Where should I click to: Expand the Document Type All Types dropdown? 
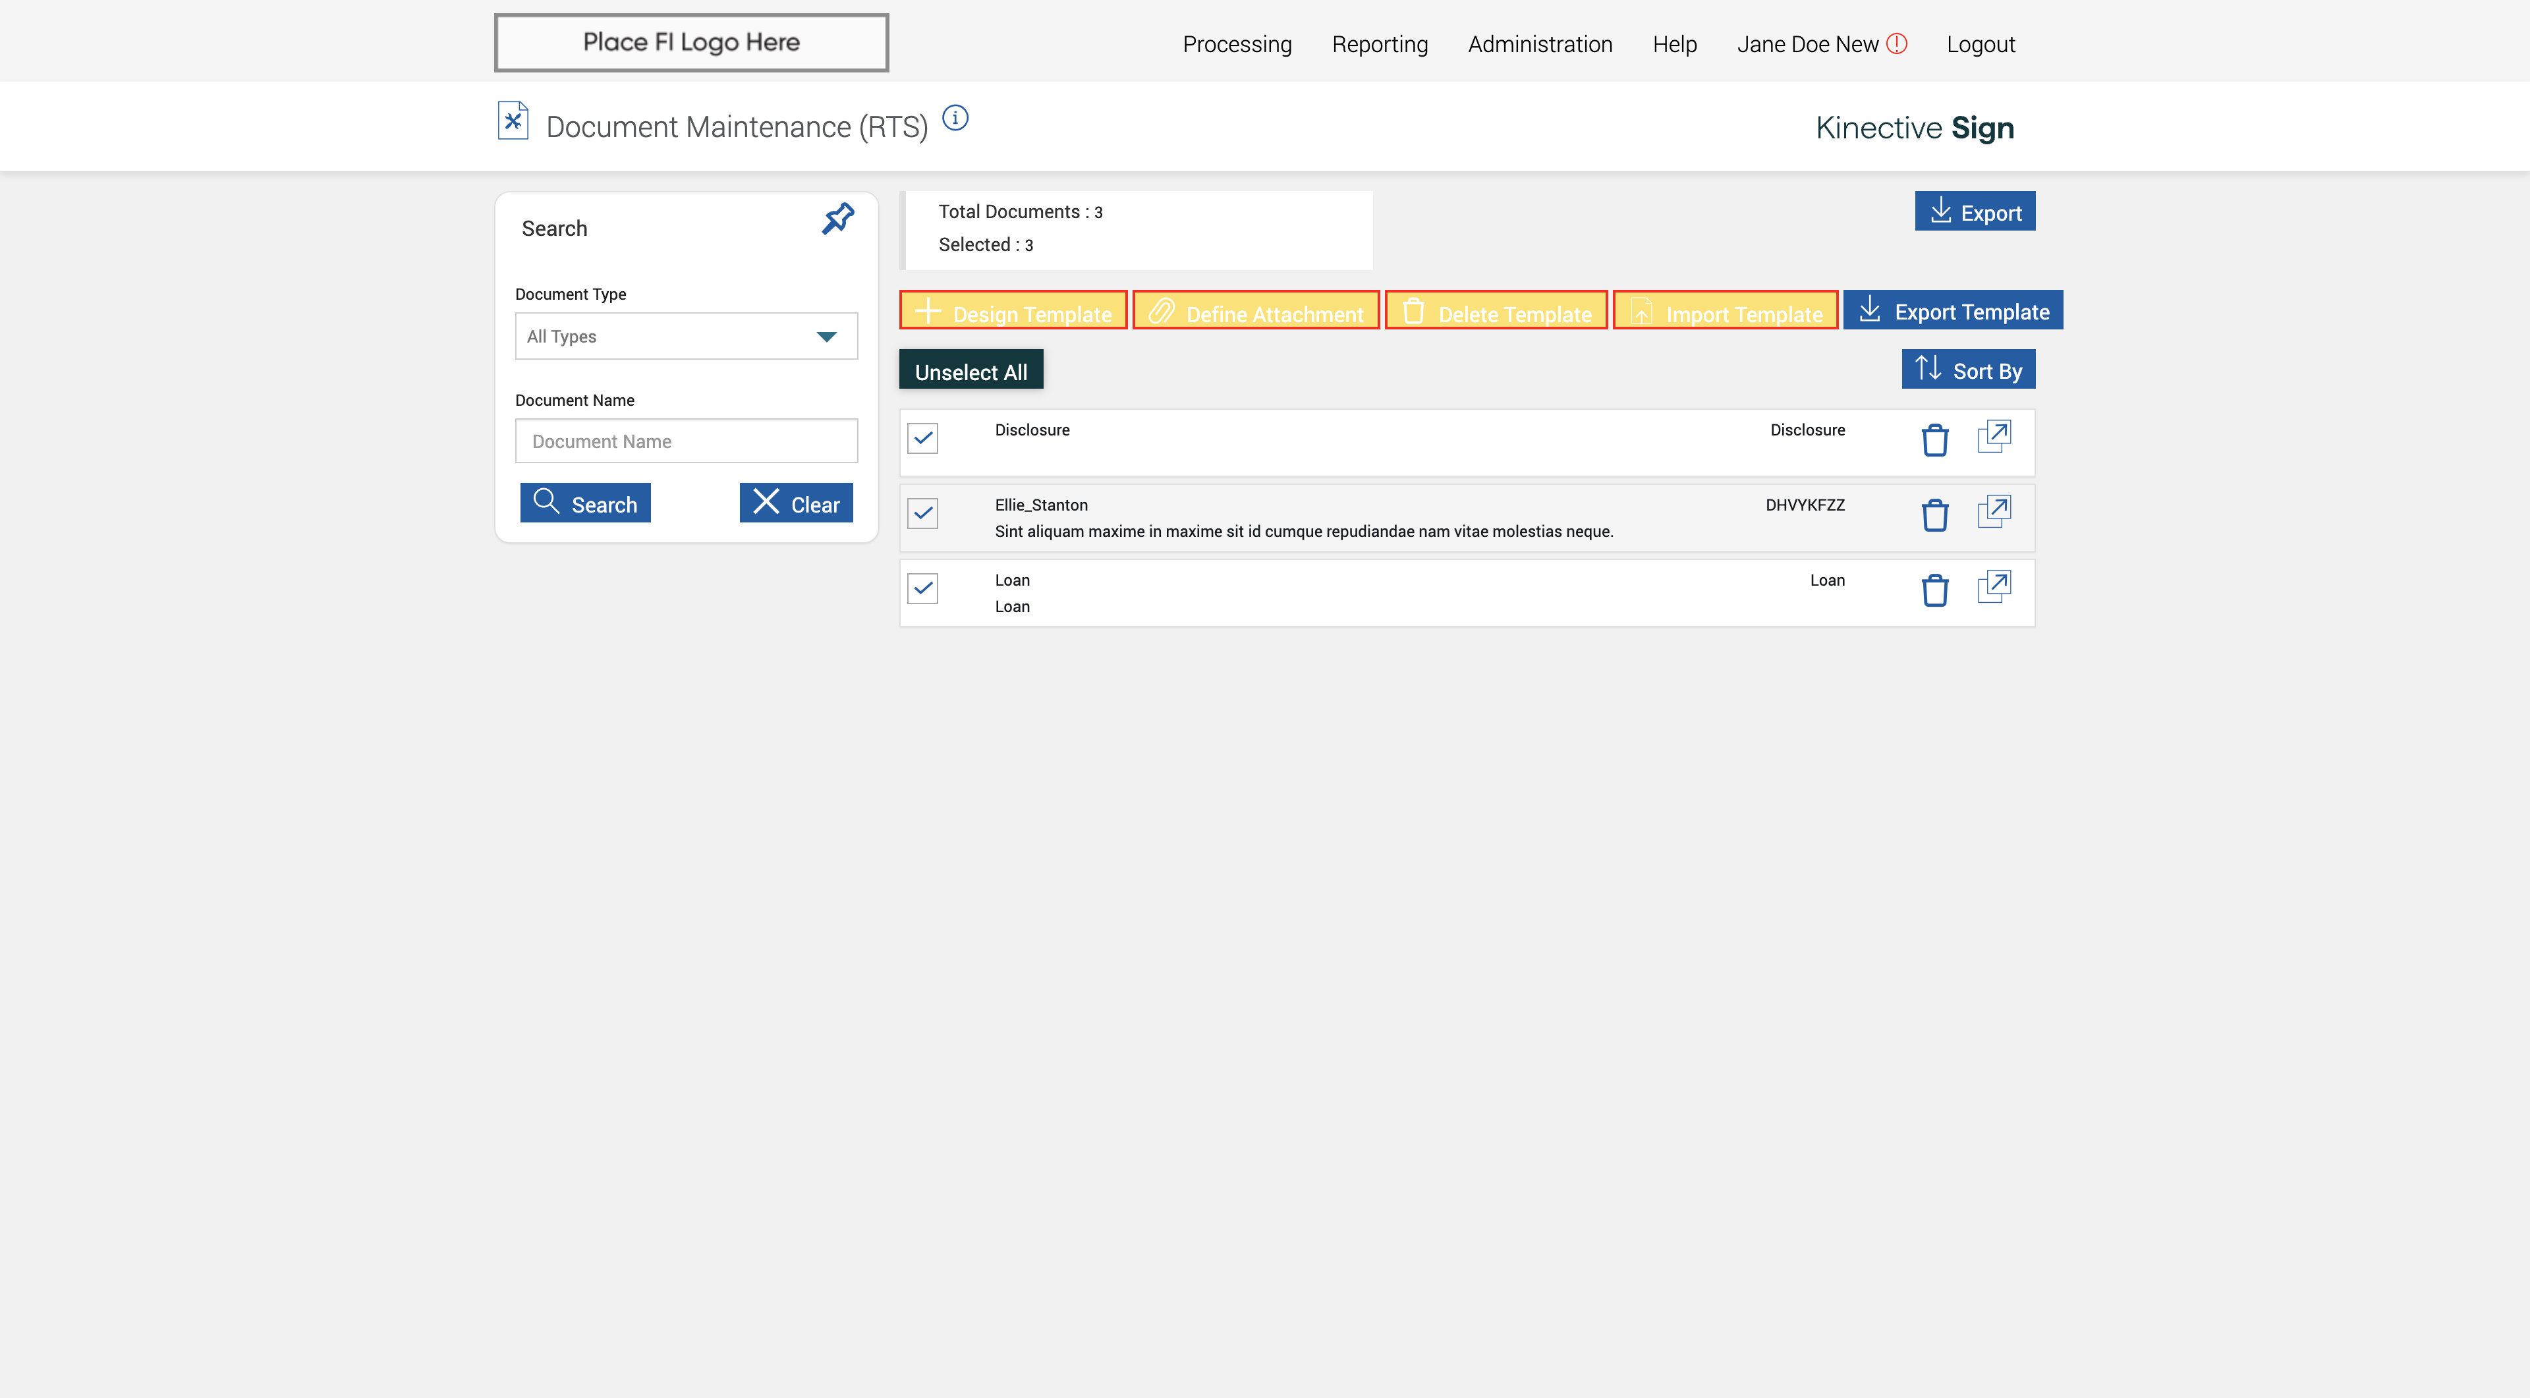[x=685, y=336]
